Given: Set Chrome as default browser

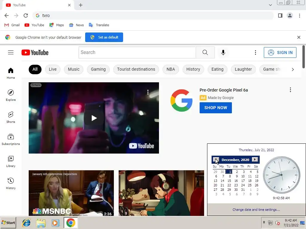Looking at the screenshot, I should click(x=104, y=37).
